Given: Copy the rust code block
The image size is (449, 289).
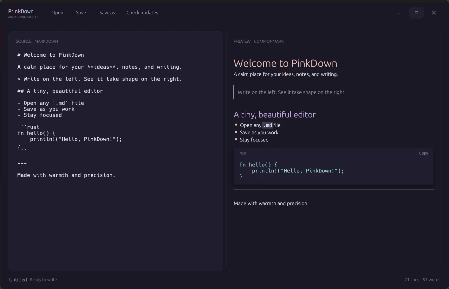Looking at the screenshot, I should pyautogui.click(x=423, y=153).
